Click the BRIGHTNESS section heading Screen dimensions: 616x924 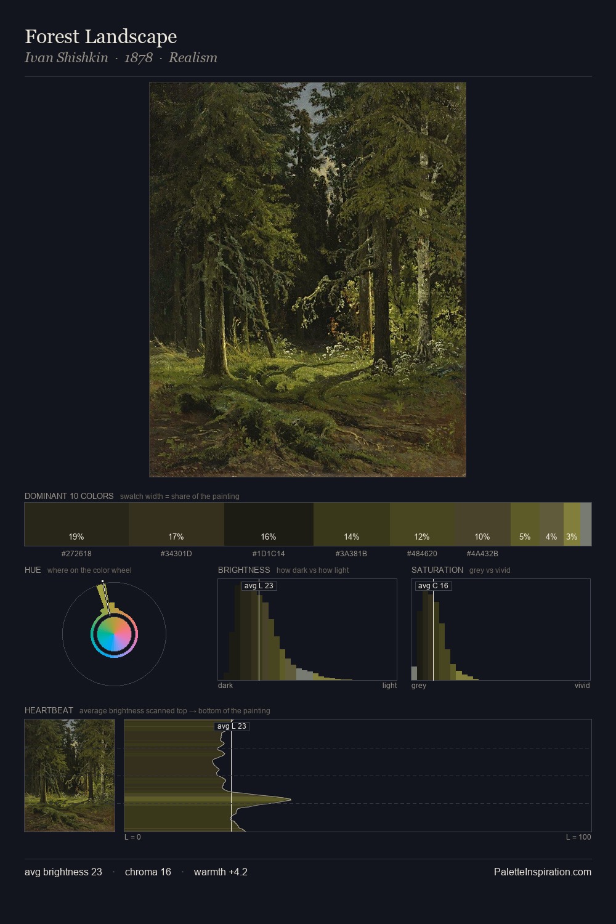pos(244,570)
